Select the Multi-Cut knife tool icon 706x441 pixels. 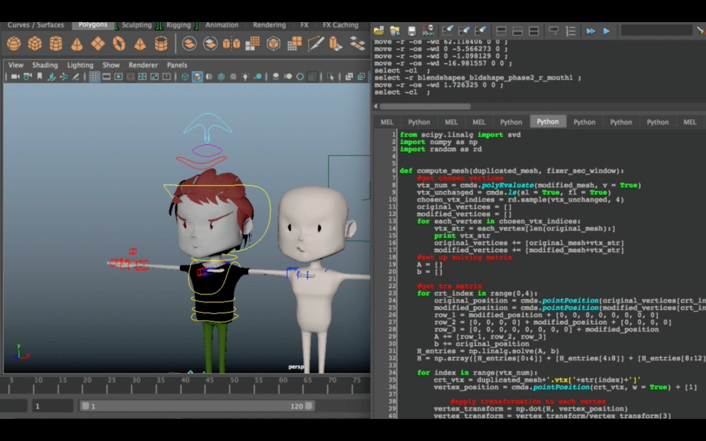pyautogui.click(x=315, y=44)
